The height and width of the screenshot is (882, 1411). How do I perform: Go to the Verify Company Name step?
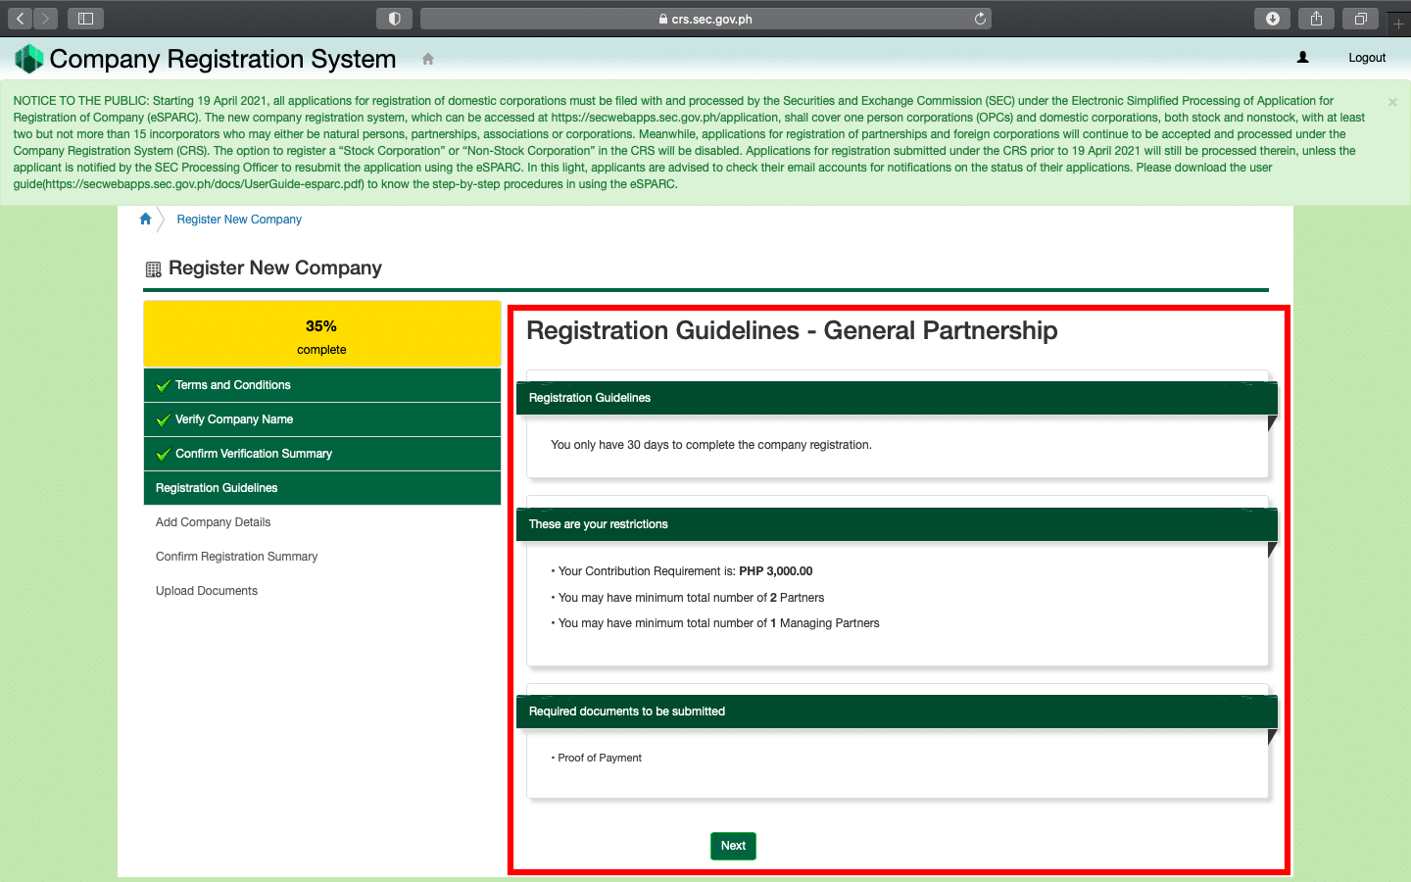[x=234, y=419]
